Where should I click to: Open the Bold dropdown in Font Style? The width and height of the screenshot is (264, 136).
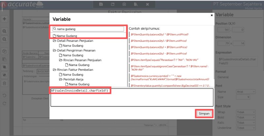pyautogui.click(x=246, y=117)
